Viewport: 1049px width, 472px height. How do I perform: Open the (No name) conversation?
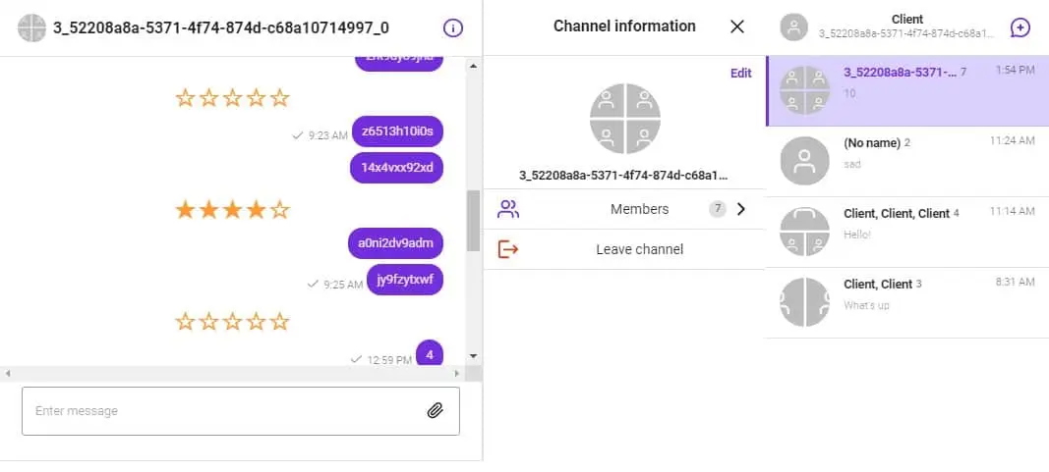tap(906, 161)
